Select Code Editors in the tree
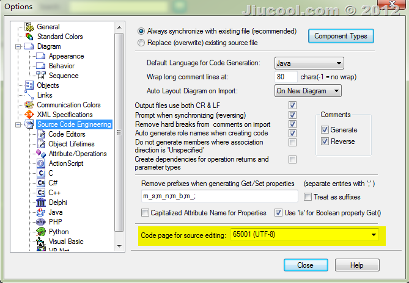Viewport: 409px width, 283px height. [x=67, y=134]
